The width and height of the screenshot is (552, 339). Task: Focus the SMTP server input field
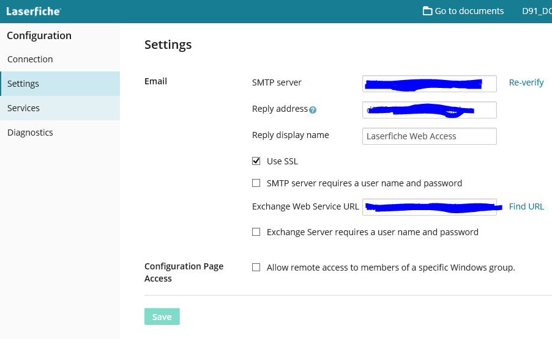tap(430, 84)
